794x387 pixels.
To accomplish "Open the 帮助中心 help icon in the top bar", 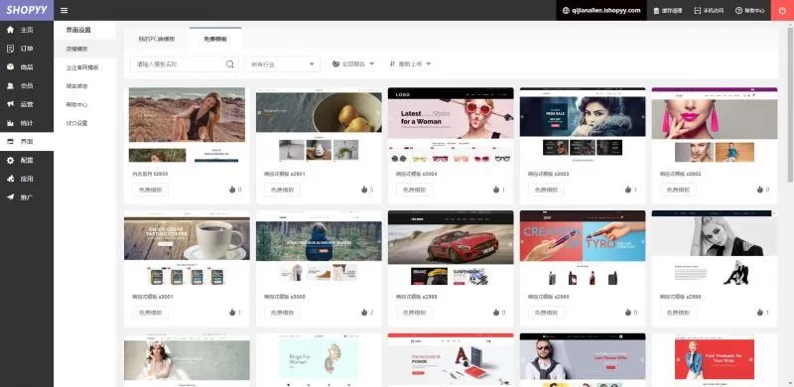I will (750, 10).
